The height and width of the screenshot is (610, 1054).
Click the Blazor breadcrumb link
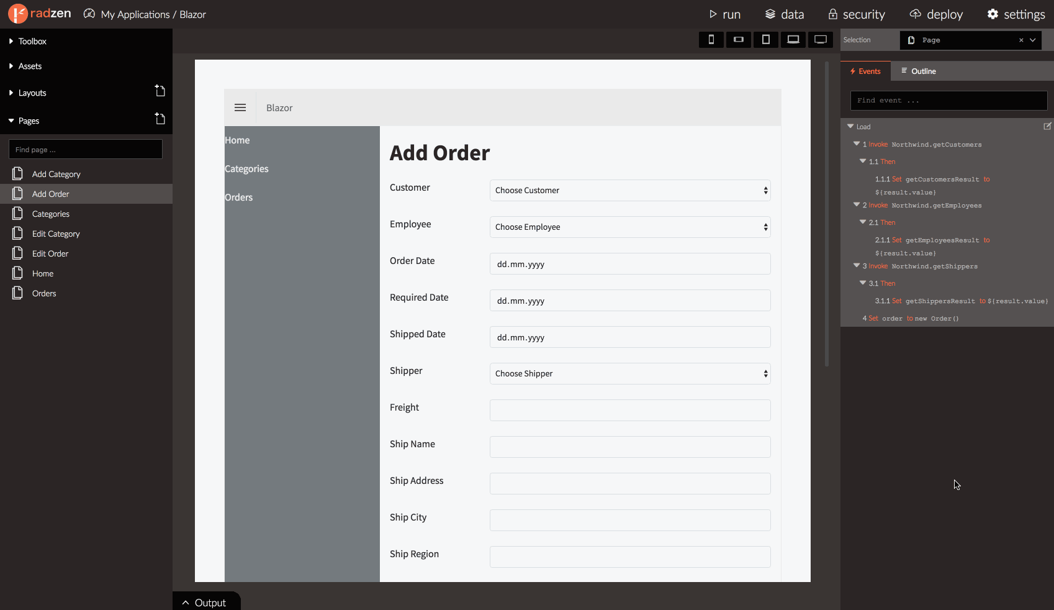192,14
